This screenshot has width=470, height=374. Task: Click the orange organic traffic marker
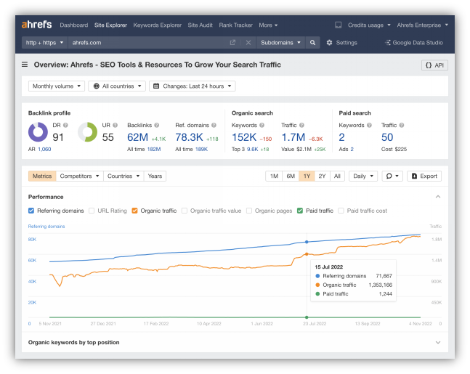(x=307, y=254)
